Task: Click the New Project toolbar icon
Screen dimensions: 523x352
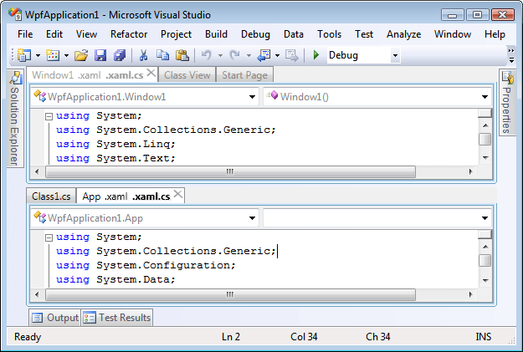Action: point(23,55)
